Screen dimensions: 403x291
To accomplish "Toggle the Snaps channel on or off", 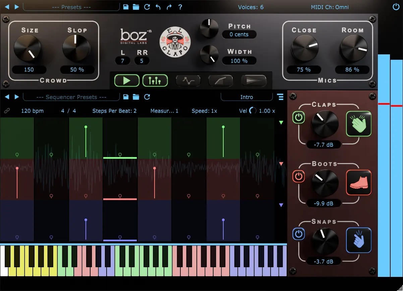I will (x=299, y=234).
